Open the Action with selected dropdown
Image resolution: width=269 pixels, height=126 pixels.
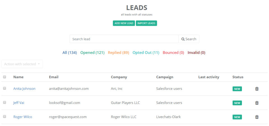pyautogui.click(x=22, y=64)
